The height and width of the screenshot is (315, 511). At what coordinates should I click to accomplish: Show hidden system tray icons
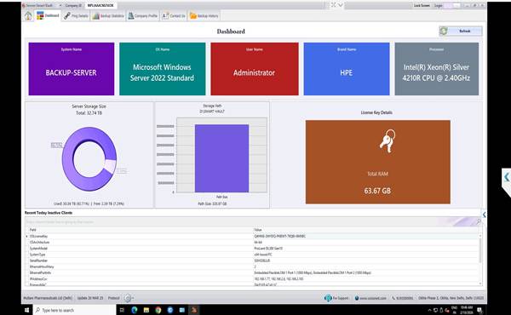429,310
